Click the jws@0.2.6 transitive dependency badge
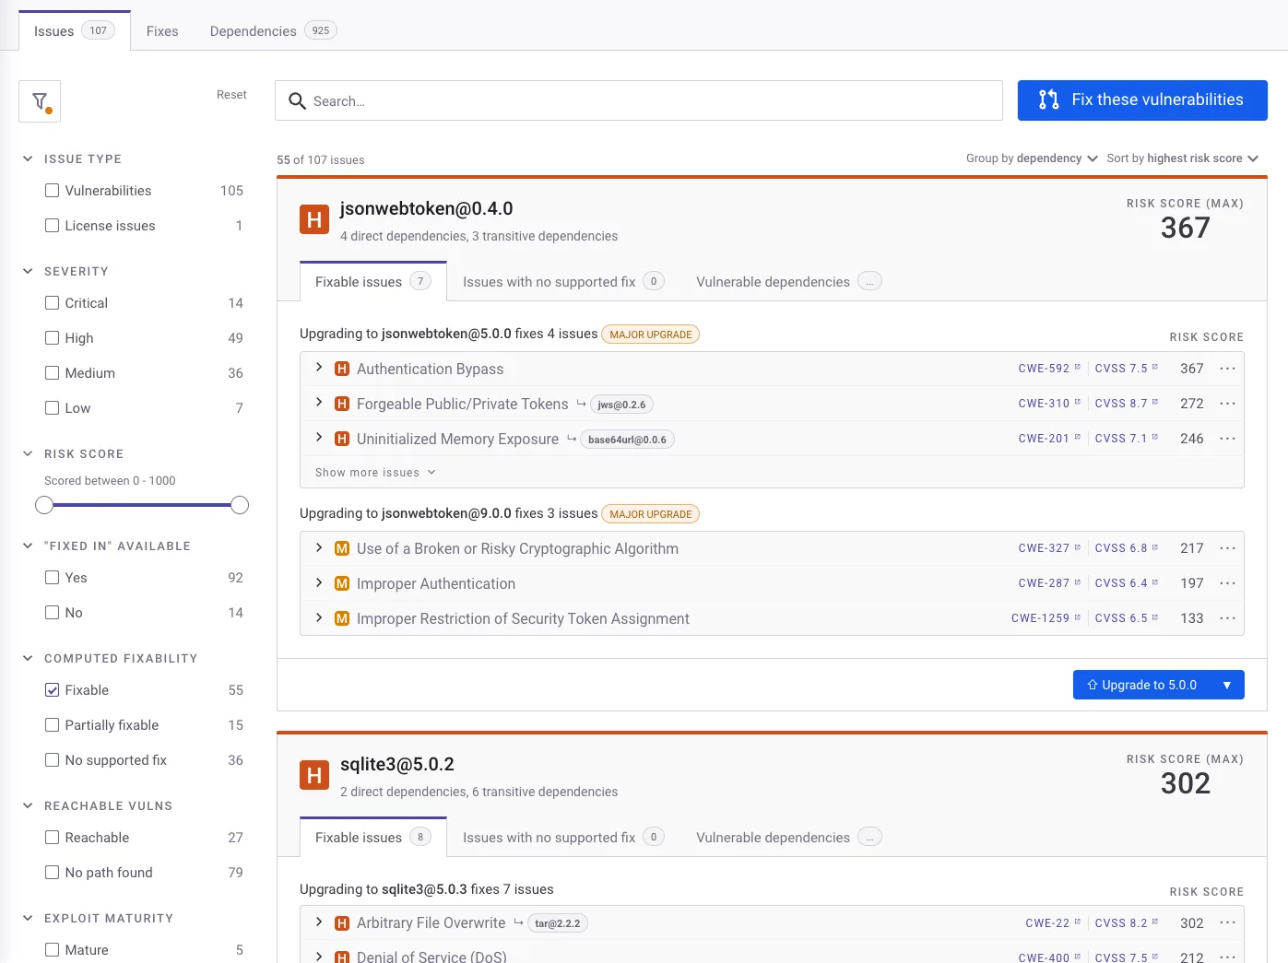The image size is (1288, 963). coord(621,404)
